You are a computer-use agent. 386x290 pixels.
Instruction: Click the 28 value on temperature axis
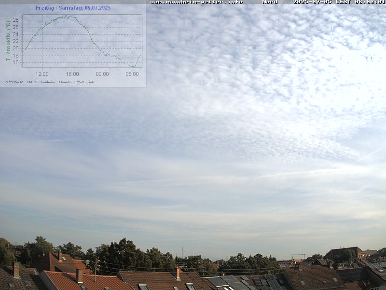pos(15,20)
